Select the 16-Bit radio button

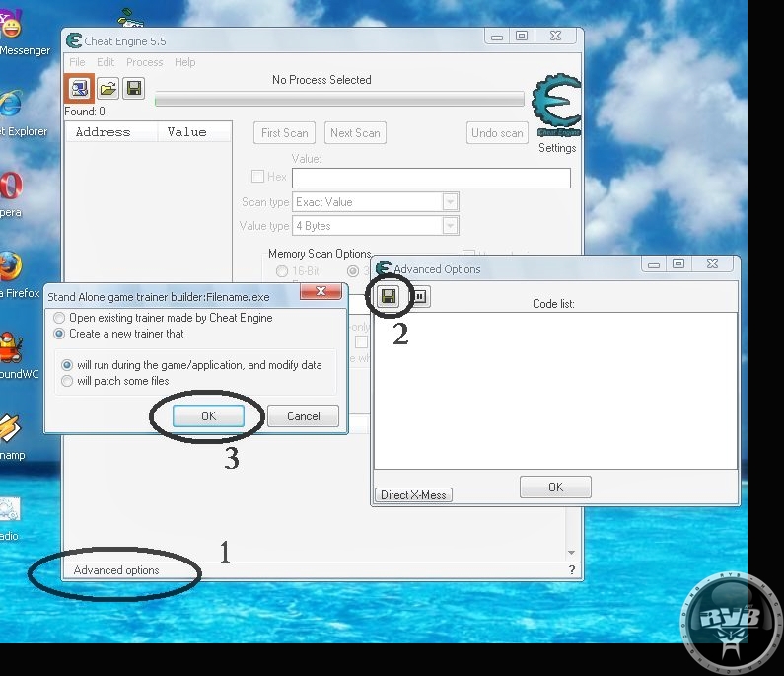click(x=282, y=271)
